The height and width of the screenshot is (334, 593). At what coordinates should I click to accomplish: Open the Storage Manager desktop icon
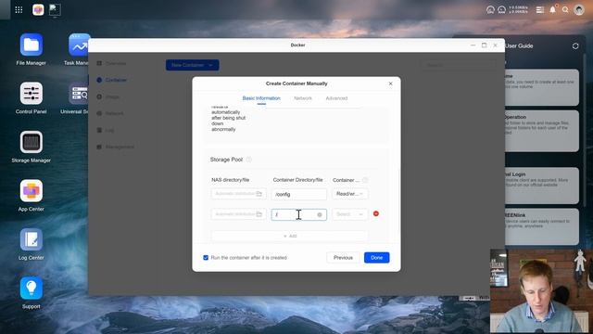[x=31, y=142]
